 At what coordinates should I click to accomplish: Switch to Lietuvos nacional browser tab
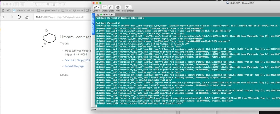pyautogui.click(x=23, y=10)
